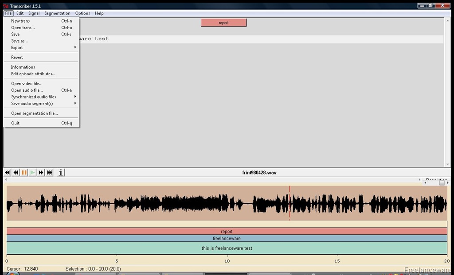Screen dimensions: 454x275
Task: Open the Segmentation menu
Action: [57, 13]
